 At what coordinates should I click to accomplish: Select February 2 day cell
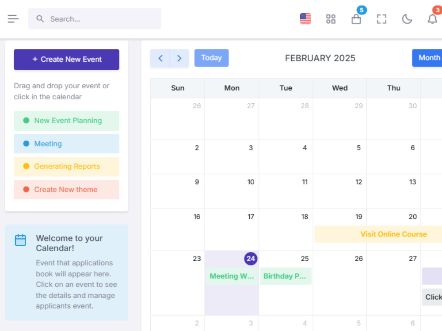(x=178, y=157)
